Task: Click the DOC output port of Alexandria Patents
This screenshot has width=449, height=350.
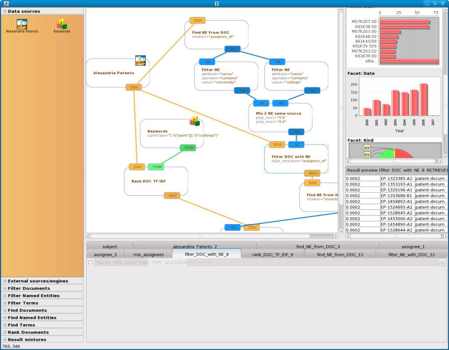Action: (x=134, y=87)
